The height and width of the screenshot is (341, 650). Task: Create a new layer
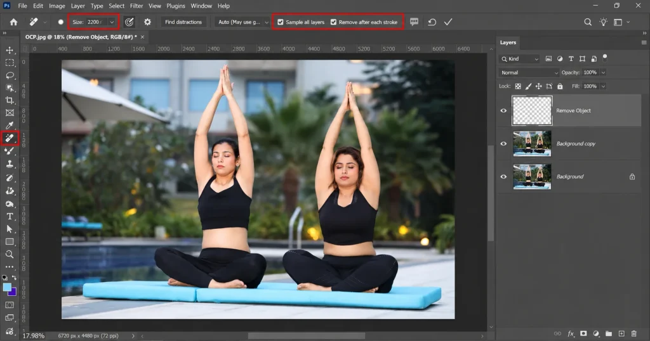pos(621,333)
